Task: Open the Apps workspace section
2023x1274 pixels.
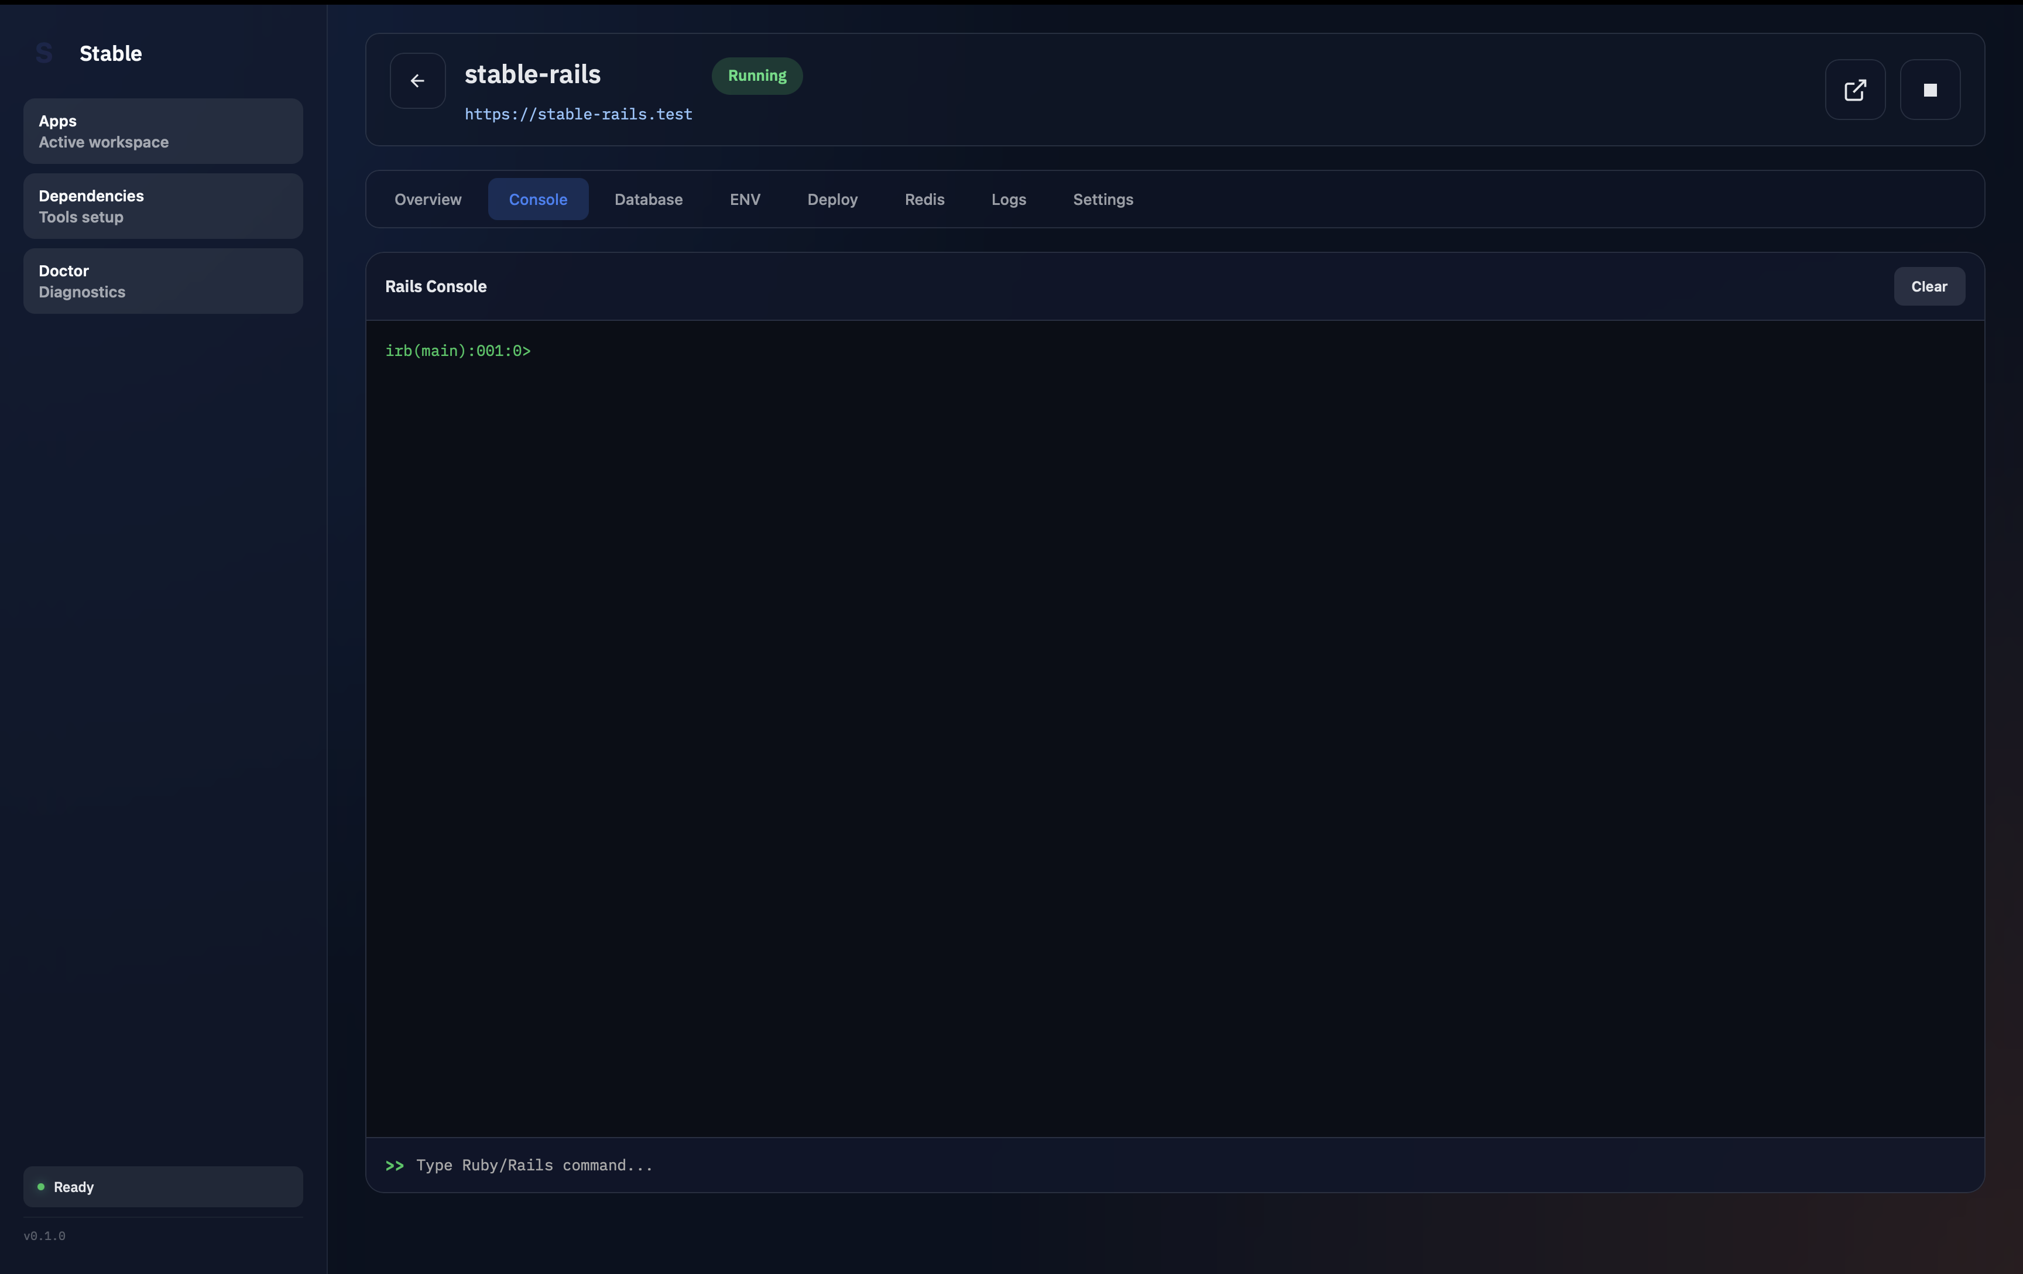Action: (x=163, y=131)
